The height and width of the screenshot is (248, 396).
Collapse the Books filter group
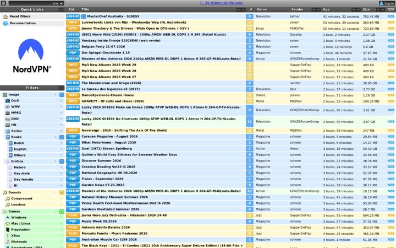coord(62,137)
